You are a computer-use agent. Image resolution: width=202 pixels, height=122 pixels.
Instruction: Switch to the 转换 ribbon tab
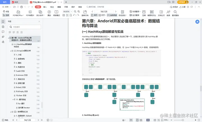[80, 7]
